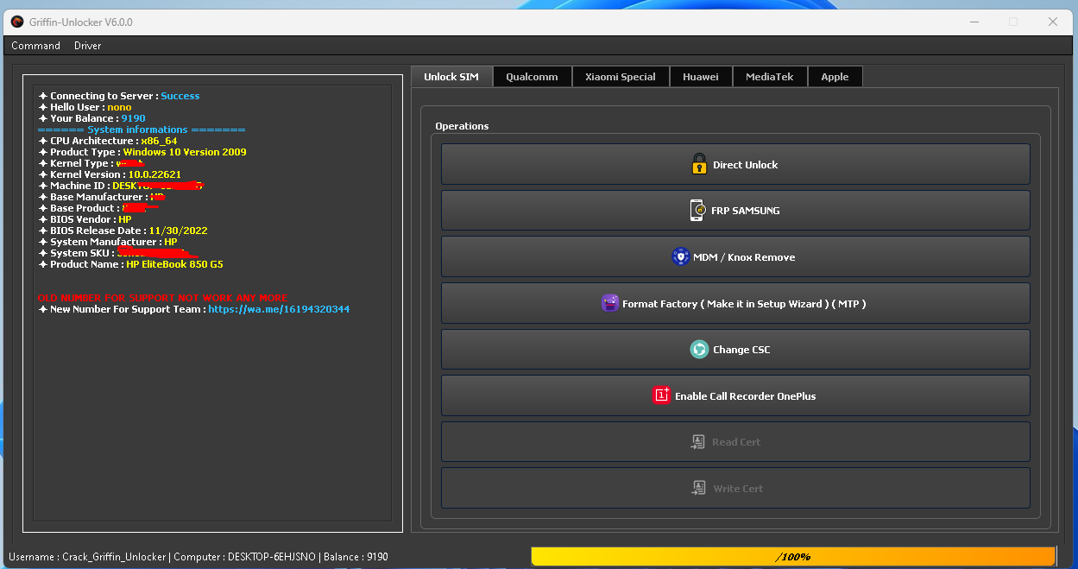This screenshot has height=569, width=1078.
Task: Click the Change CSC button
Action: click(735, 350)
